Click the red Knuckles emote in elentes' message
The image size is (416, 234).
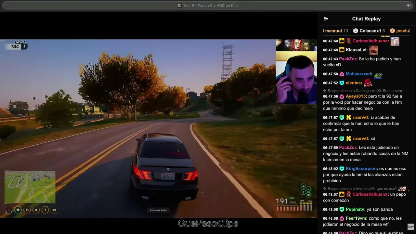coord(368,83)
